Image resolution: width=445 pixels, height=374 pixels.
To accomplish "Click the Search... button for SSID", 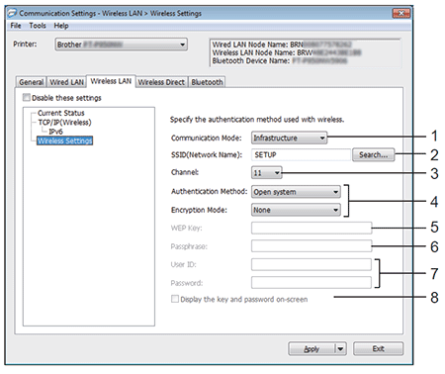I will click(373, 154).
